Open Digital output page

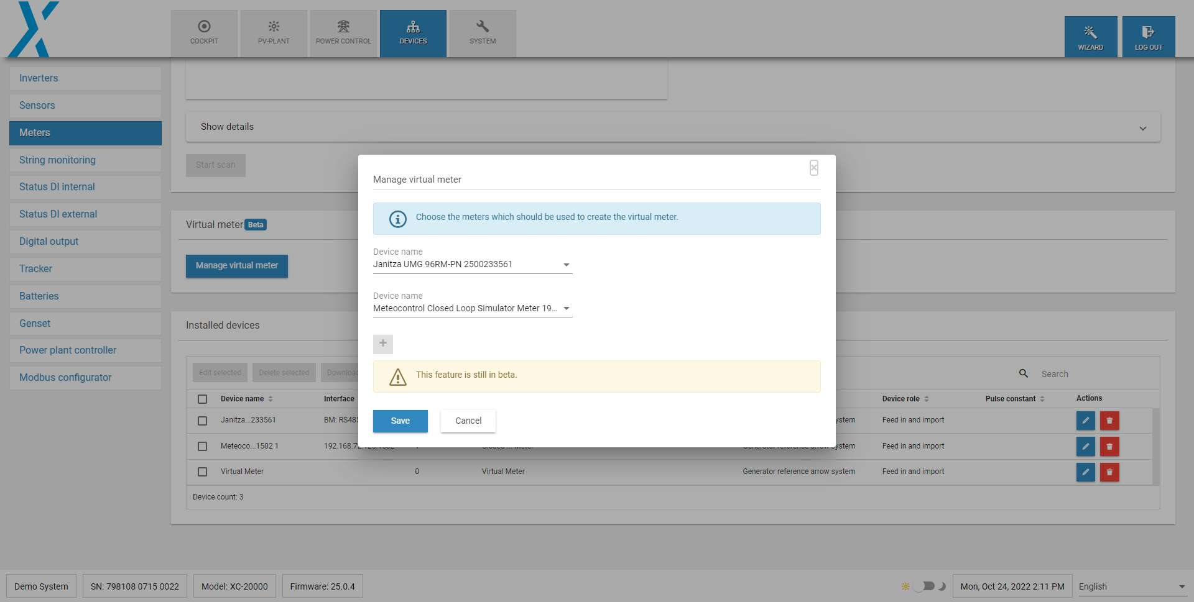[85, 242]
